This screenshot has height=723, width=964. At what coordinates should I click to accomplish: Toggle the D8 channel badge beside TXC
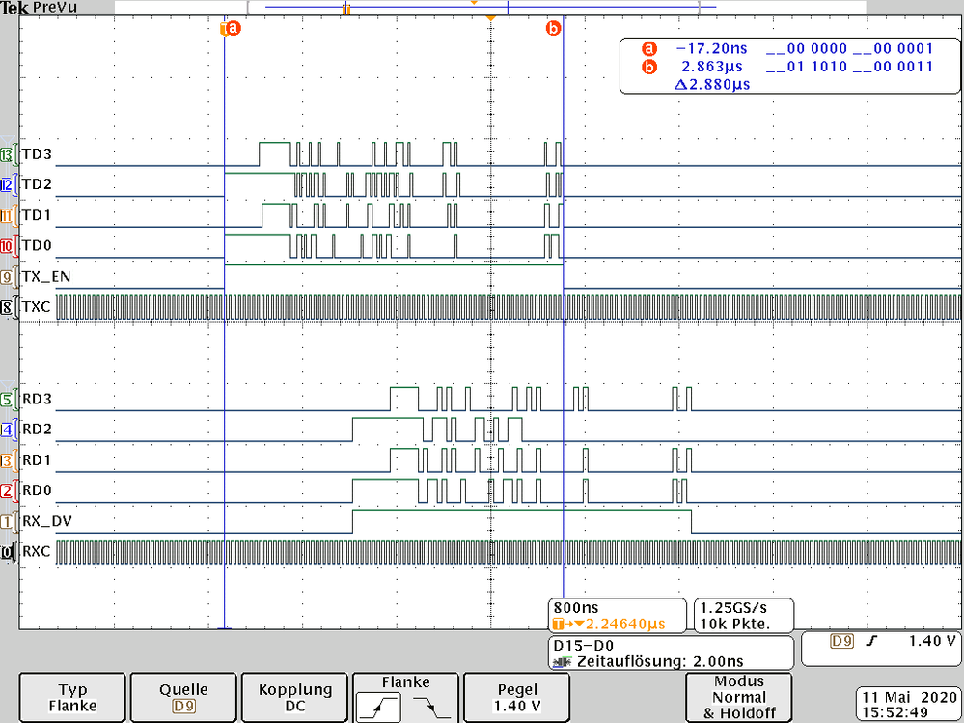[x=8, y=306]
